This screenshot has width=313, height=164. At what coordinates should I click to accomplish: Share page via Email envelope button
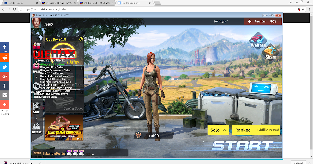coord(5,95)
